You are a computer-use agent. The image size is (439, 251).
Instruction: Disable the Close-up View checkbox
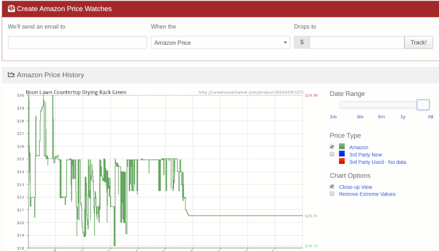(332, 186)
